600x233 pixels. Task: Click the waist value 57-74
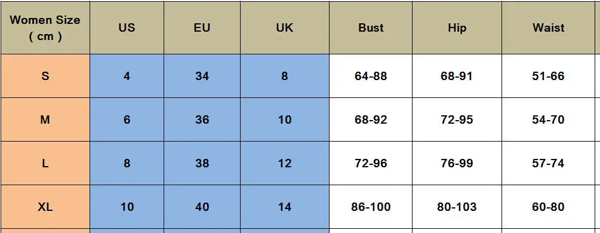click(548, 163)
